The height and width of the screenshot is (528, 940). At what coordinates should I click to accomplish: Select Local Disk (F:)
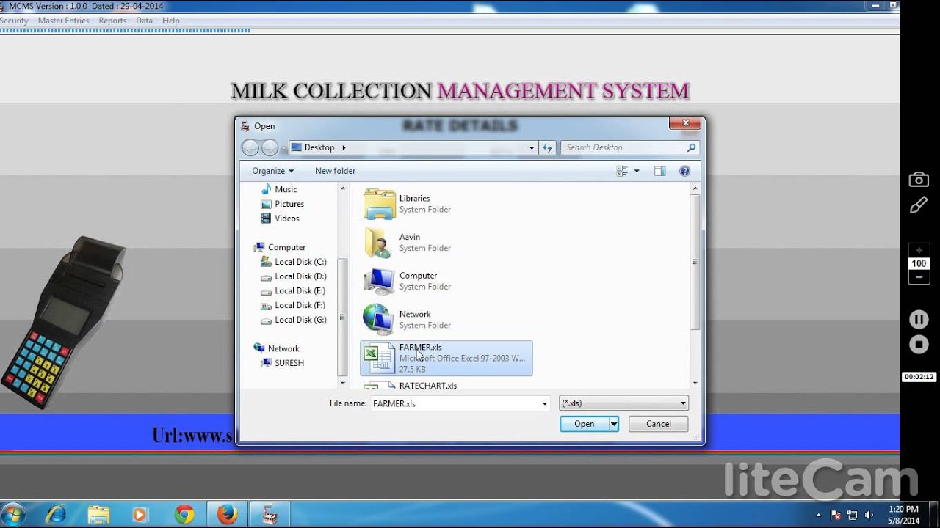point(294,305)
